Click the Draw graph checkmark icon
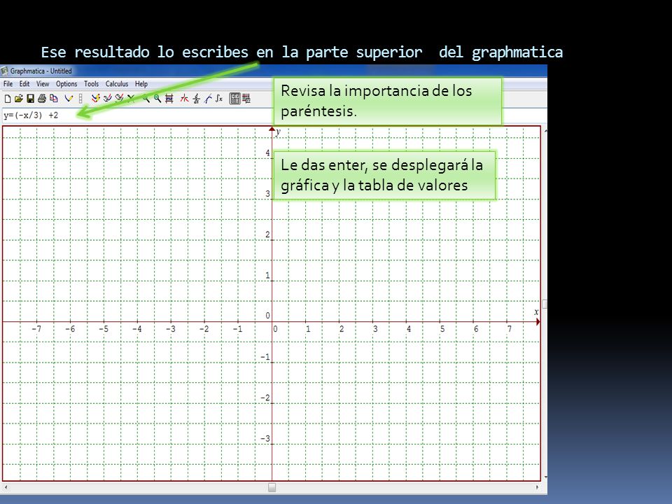This screenshot has height=504, width=672. pos(69,99)
